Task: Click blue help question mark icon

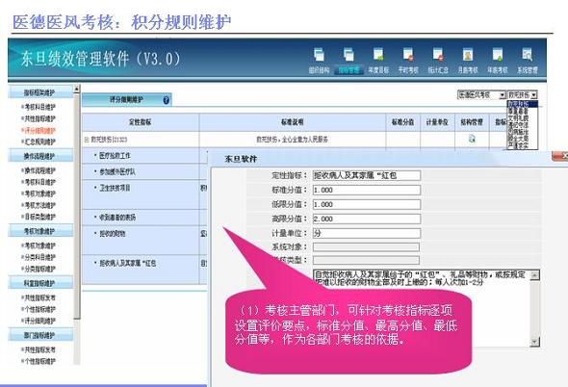Action: click(166, 100)
